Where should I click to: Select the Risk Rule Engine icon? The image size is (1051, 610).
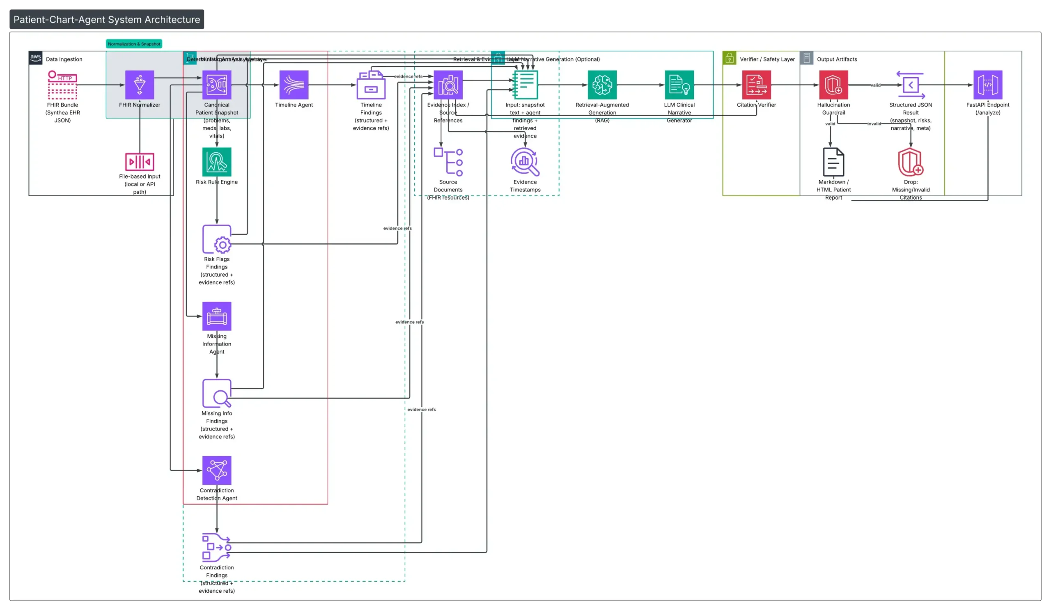[216, 162]
